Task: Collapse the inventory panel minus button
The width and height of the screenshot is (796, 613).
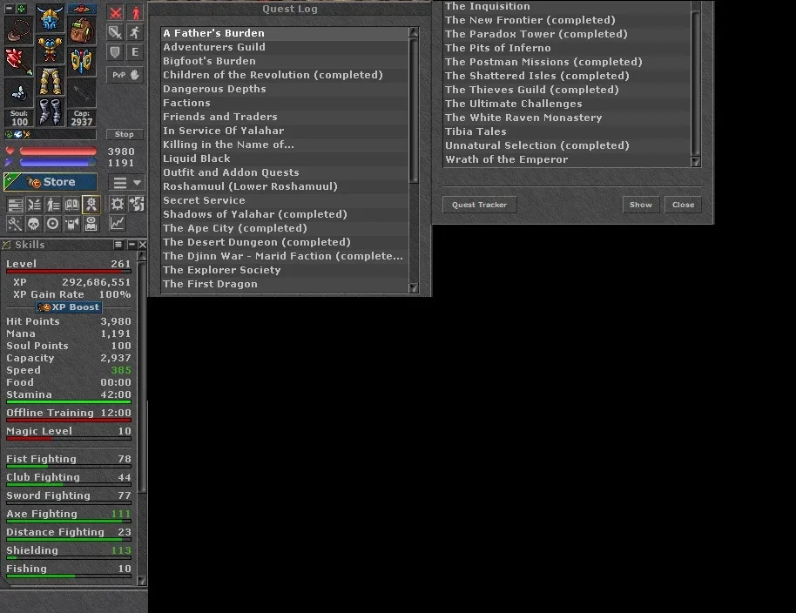Action: pos(9,9)
